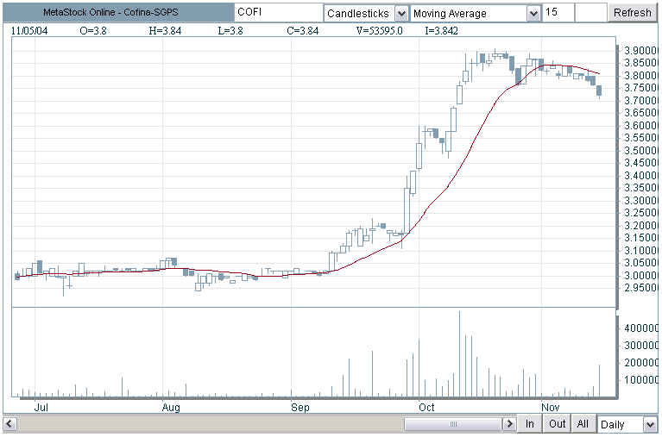The height and width of the screenshot is (437, 662).
Task: Click the L=3.8 low value
Action: coord(230,31)
